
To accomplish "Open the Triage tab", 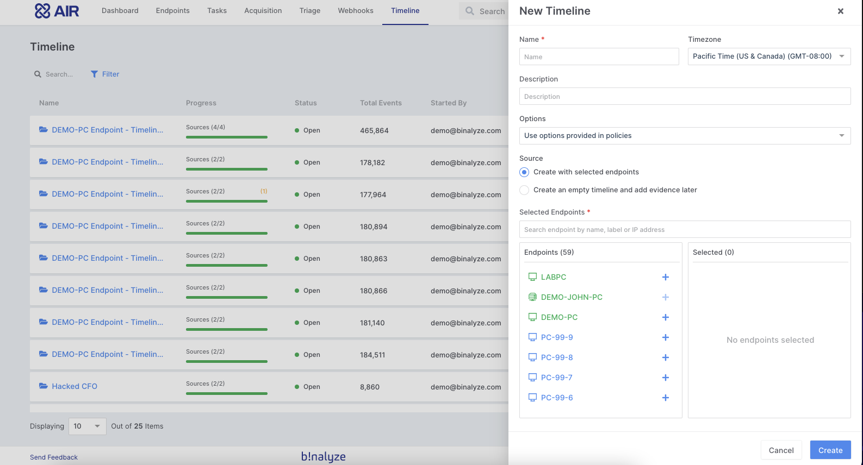I will point(309,11).
